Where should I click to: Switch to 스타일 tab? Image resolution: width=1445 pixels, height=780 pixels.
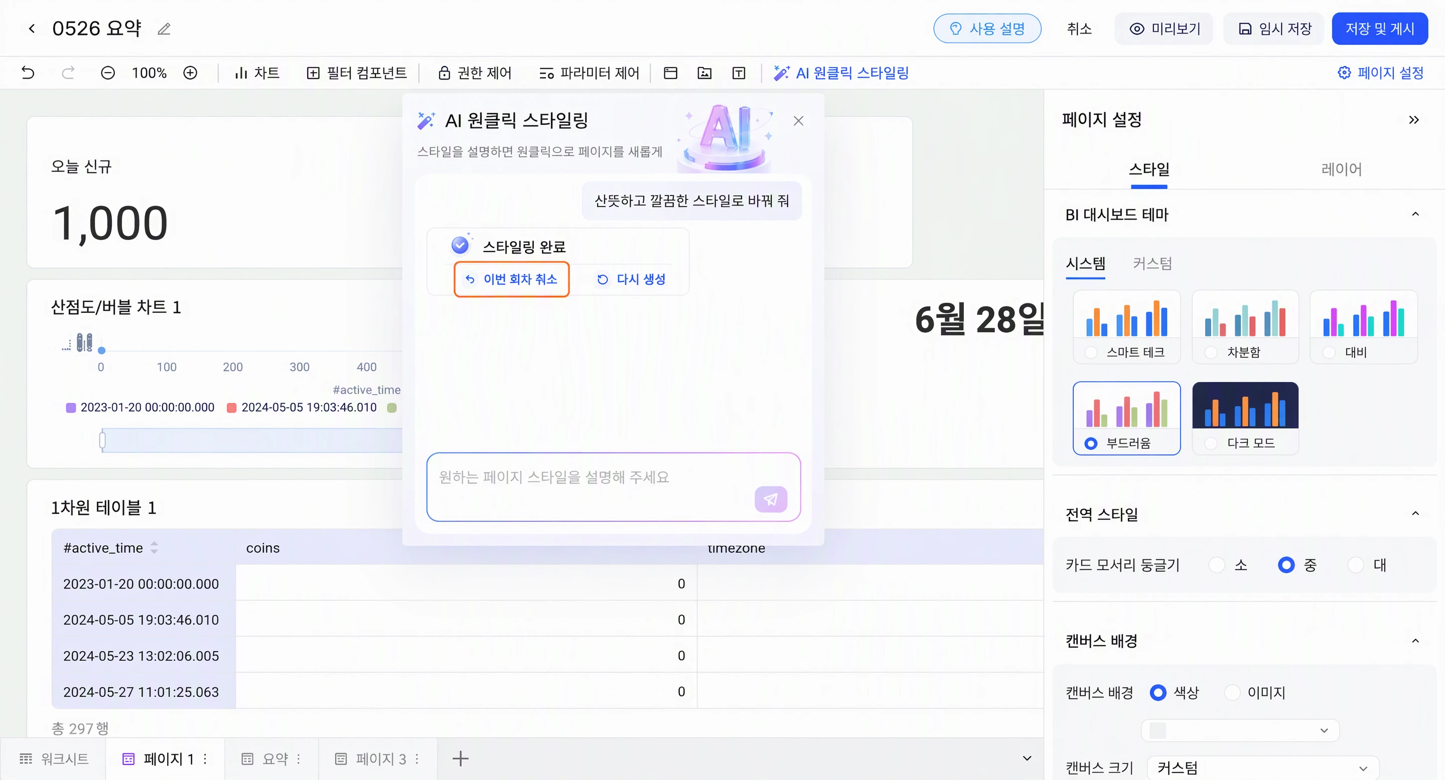pyautogui.click(x=1149, y=169)
